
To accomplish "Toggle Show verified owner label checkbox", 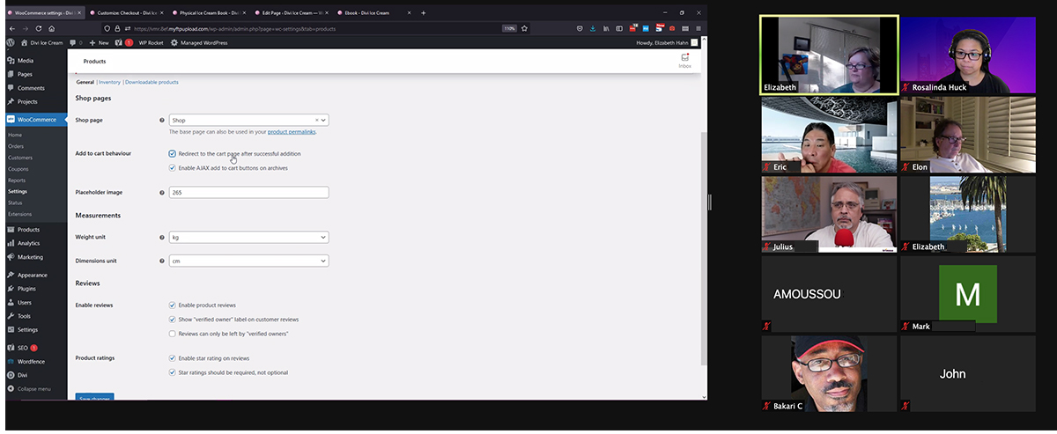I will pos(172,320).
